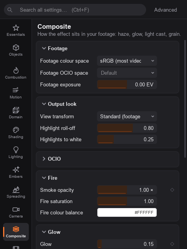Collapse the Footage section

44,48
